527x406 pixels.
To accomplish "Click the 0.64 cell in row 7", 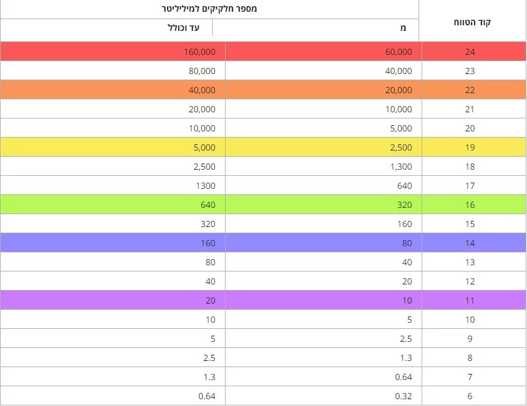I will click(324, 377).
